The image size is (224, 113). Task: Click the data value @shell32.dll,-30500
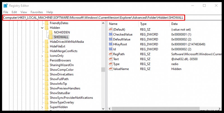coord(185,59)
